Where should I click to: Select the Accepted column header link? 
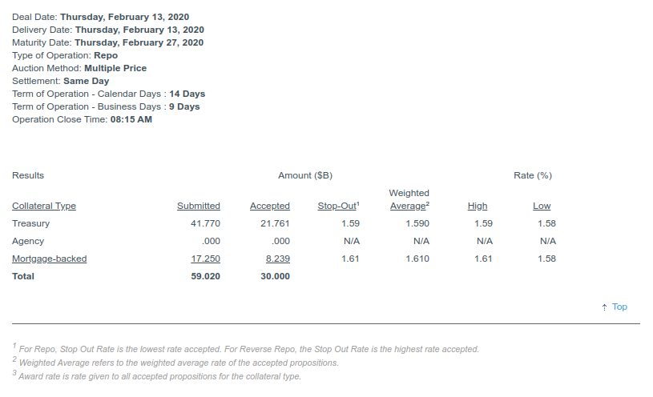[270, 207]
